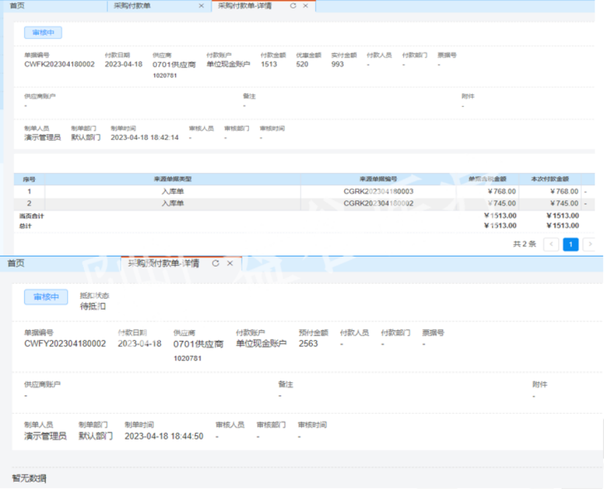Viewport: 604px width, 489px height.
Task: Click the lower 审核中 status badge
Action: click(46, 297)
